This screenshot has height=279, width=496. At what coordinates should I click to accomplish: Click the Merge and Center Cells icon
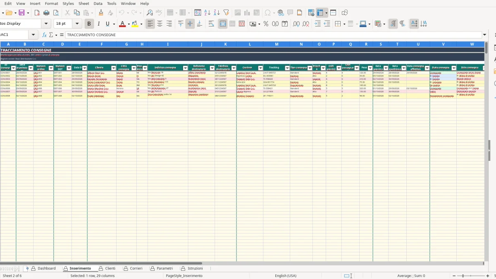[223, 24]
